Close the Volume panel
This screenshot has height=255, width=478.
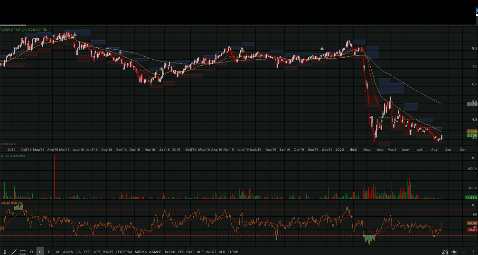click(x=473, y=158)
